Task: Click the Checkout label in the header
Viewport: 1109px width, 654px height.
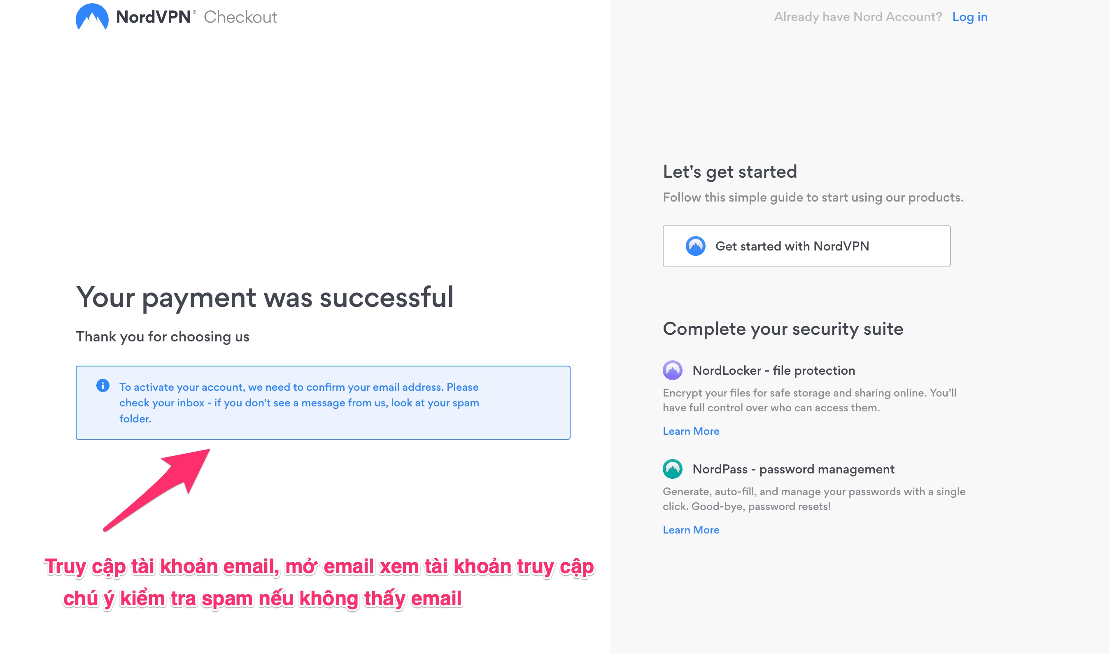Action: pos(240,17)
